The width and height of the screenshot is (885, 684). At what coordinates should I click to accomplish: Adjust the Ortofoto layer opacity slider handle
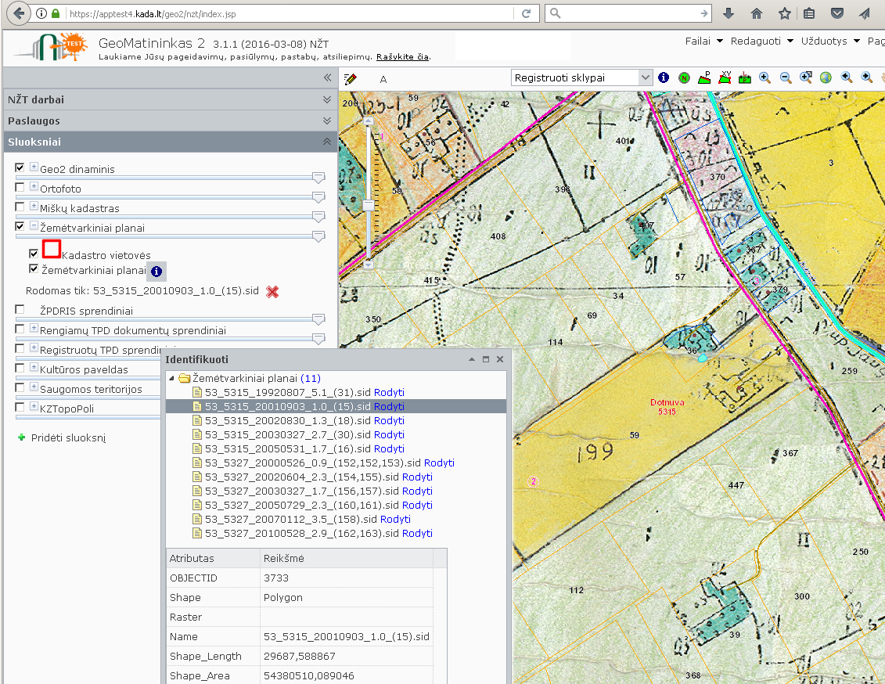point(318,197)
